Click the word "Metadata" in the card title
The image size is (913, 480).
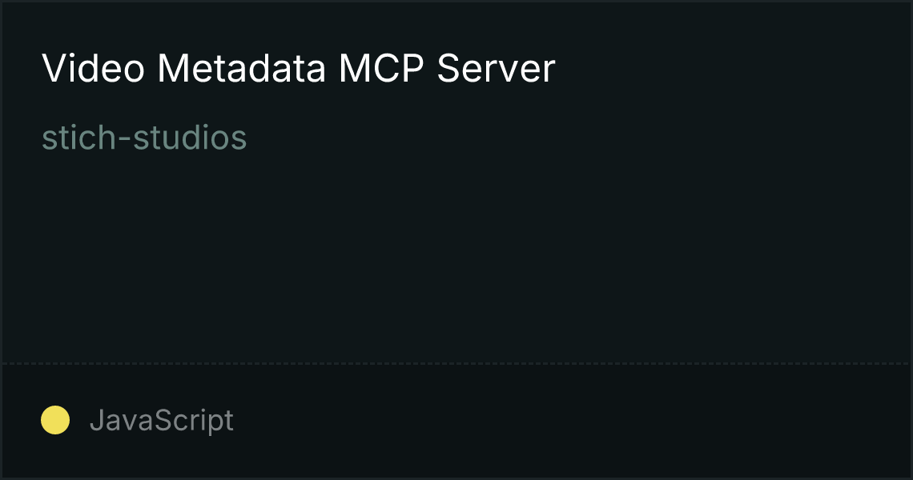241,68
